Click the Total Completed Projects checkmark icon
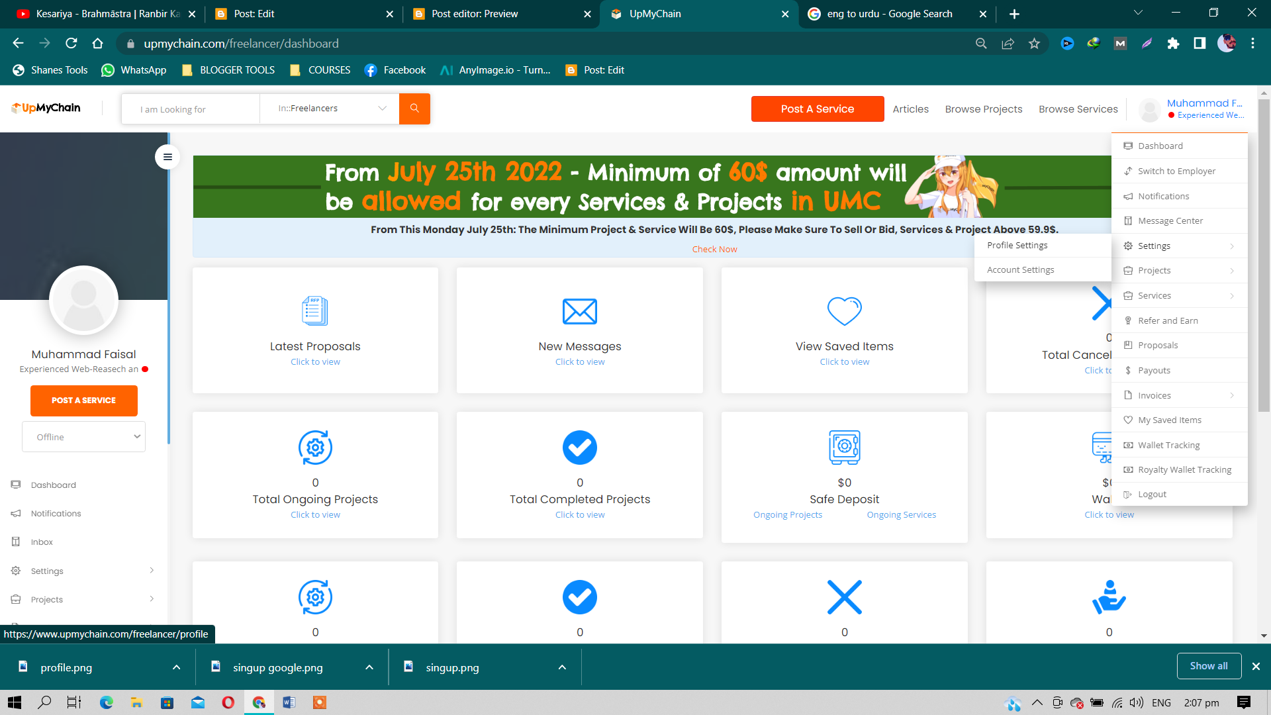 [579, 448]
